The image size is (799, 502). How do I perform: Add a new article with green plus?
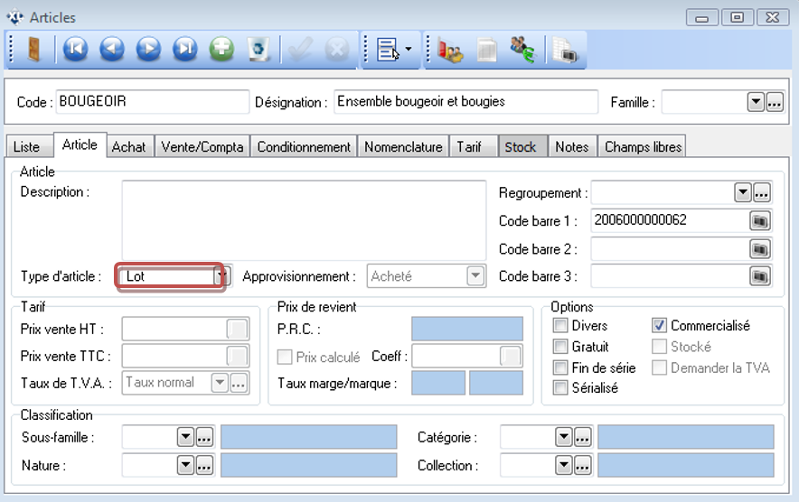(221, 50)
